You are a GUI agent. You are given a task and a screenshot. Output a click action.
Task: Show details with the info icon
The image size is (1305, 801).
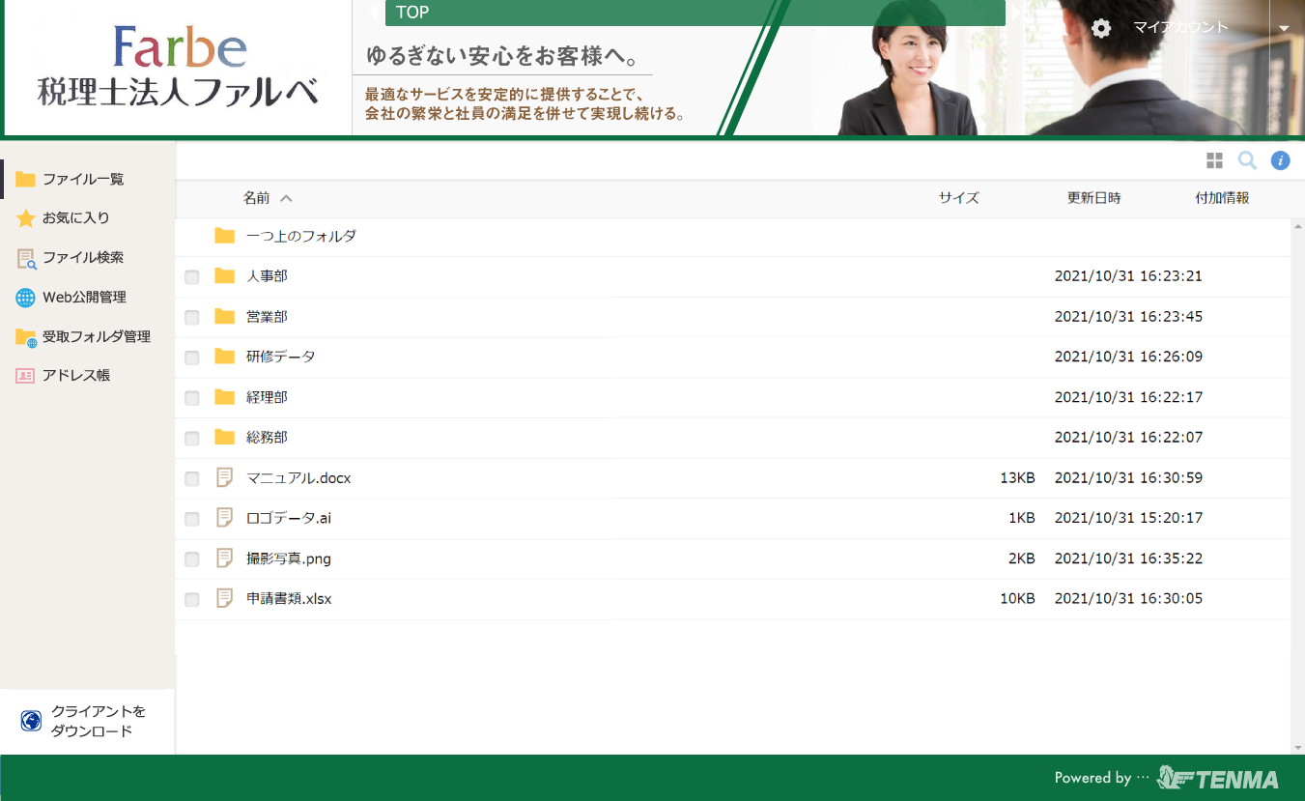(x=1281, y=160)
